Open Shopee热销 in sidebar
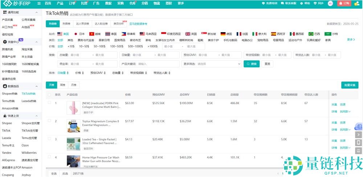The width and height of the screenshot is (363, 177). 10,94
